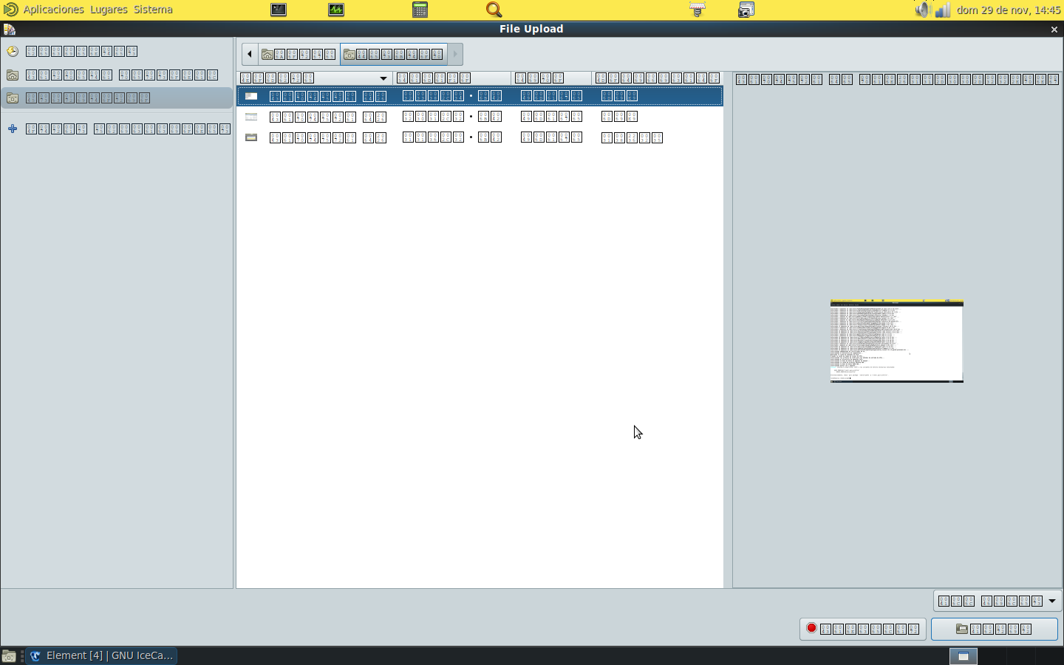Go to home folder in path bar
The height and width of the screenshot is (665, 1064).
[x=299, y=55]
